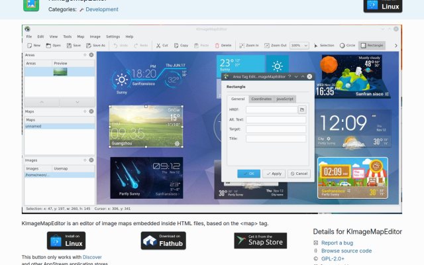Screen dimensions: 424x265
Task: Open the Browse source code link
Action: click(346, 250)
